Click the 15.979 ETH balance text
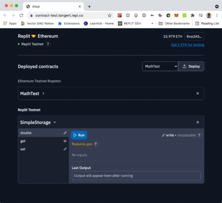 coord(173,37)
